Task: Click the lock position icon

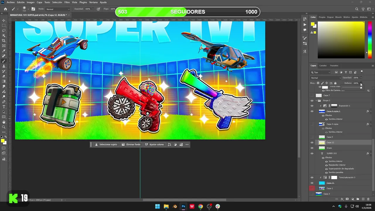Action: 326,83
